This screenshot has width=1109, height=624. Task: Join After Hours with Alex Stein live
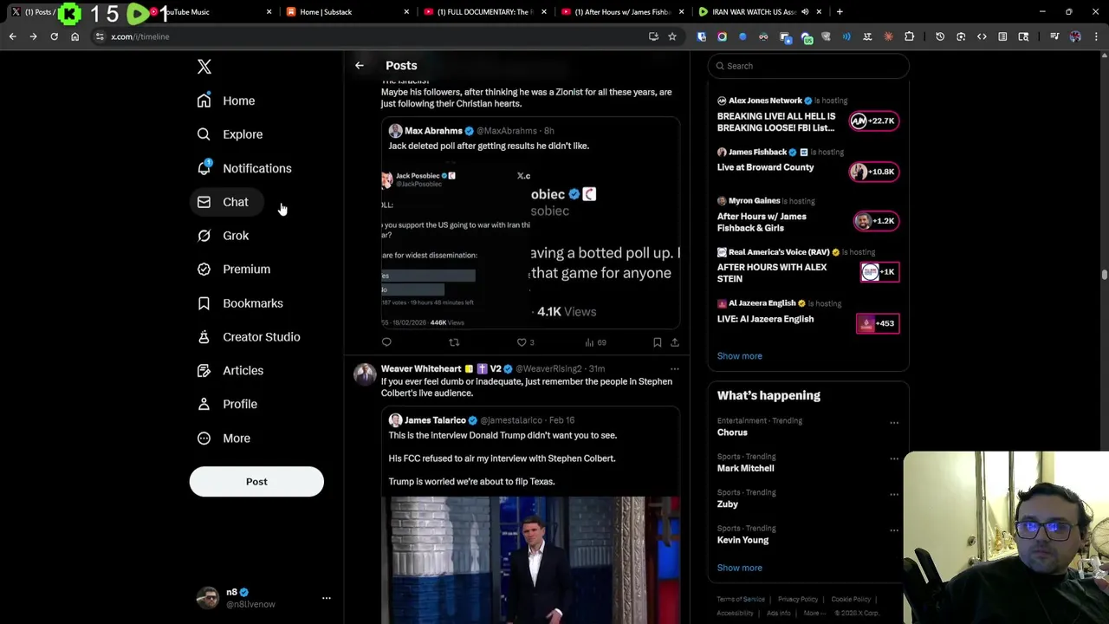pos(879,272)
